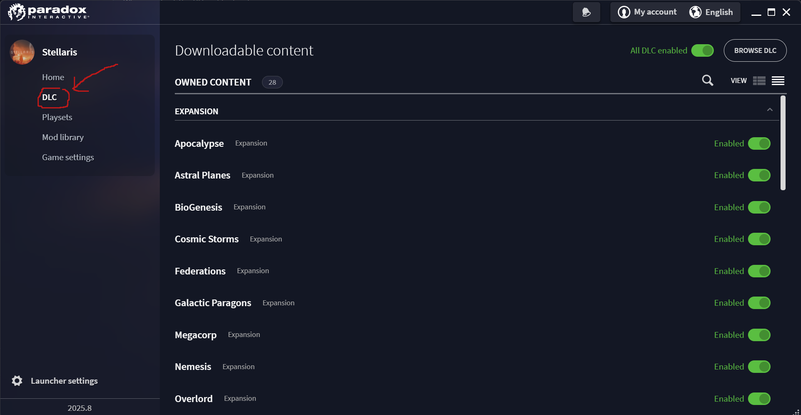801x415 pixels.
Task: Click the DLC list scrollbar thumb
Action: click(783, 143)
